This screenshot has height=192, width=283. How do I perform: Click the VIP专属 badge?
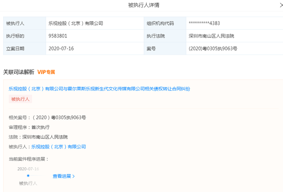click(x=46, y=72)
